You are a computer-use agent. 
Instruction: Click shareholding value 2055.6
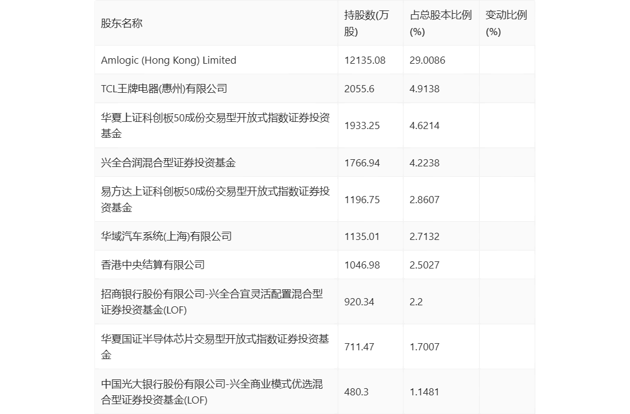pos(359,89)
